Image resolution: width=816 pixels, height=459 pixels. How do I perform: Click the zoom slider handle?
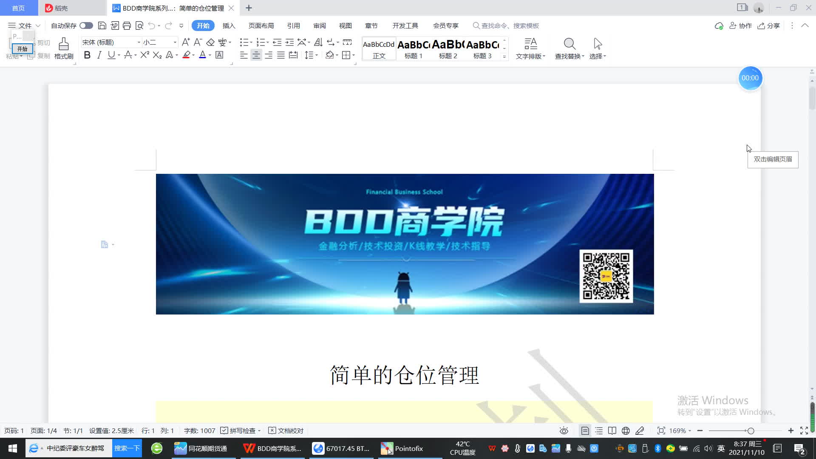tap(751, 431)
